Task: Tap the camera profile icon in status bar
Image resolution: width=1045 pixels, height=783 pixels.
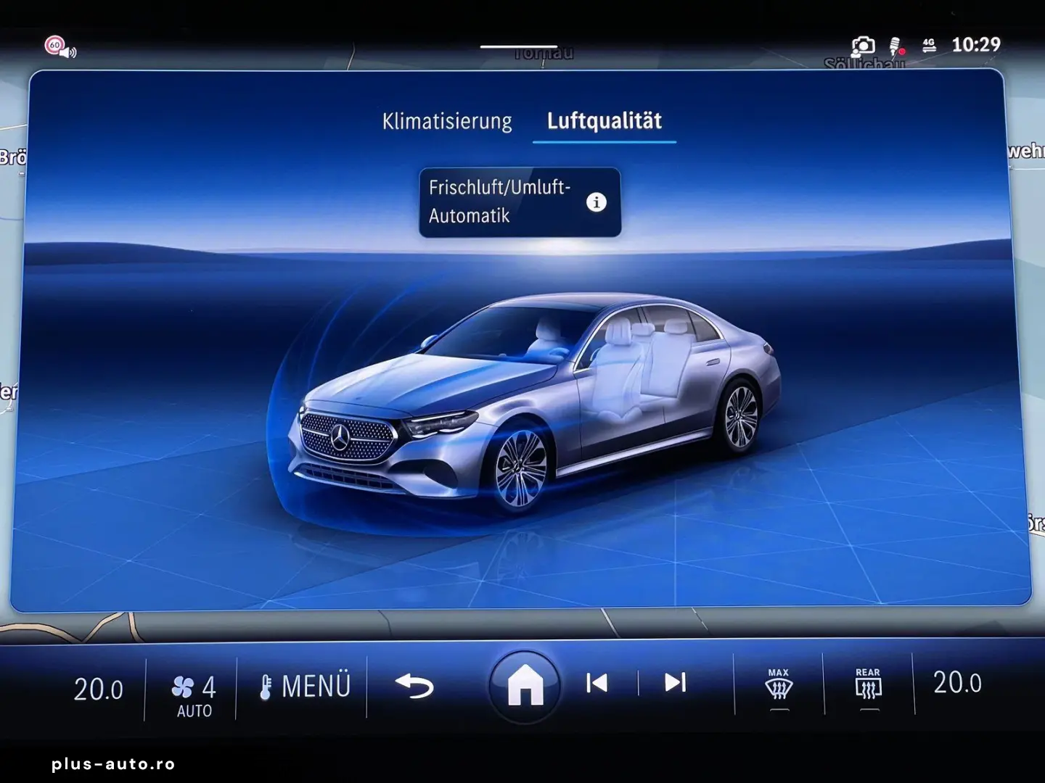Action: [x=863, y=46]
